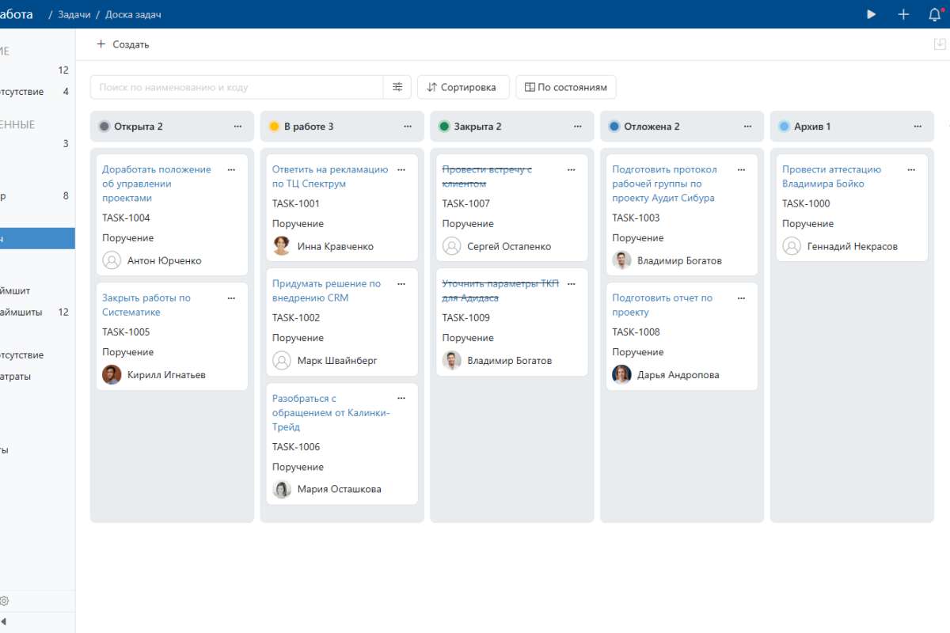Image resolution: width=950 pixels, height=633 pixels.
Task: Click the plus icon in top header
Action: (x=903, y=14)
